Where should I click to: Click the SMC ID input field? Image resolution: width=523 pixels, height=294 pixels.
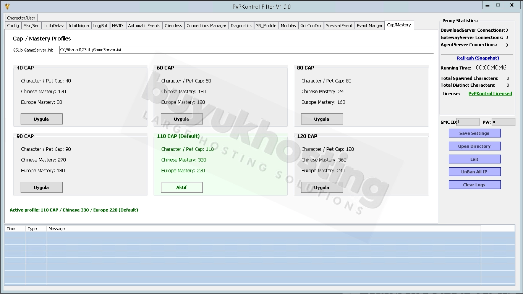pyautogui.click(x=468, y=122)
